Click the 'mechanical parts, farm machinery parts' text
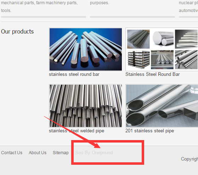 [39, 3]
